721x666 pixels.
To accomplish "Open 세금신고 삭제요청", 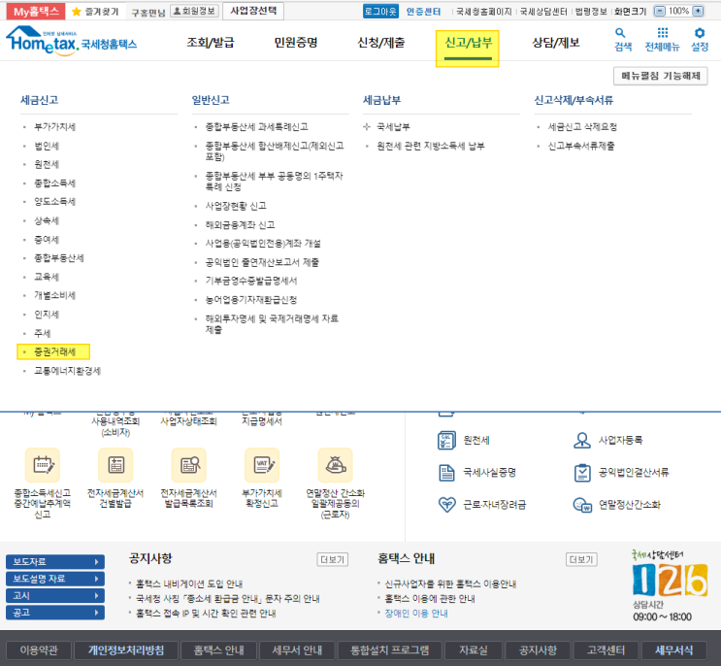I will [582, 127].
